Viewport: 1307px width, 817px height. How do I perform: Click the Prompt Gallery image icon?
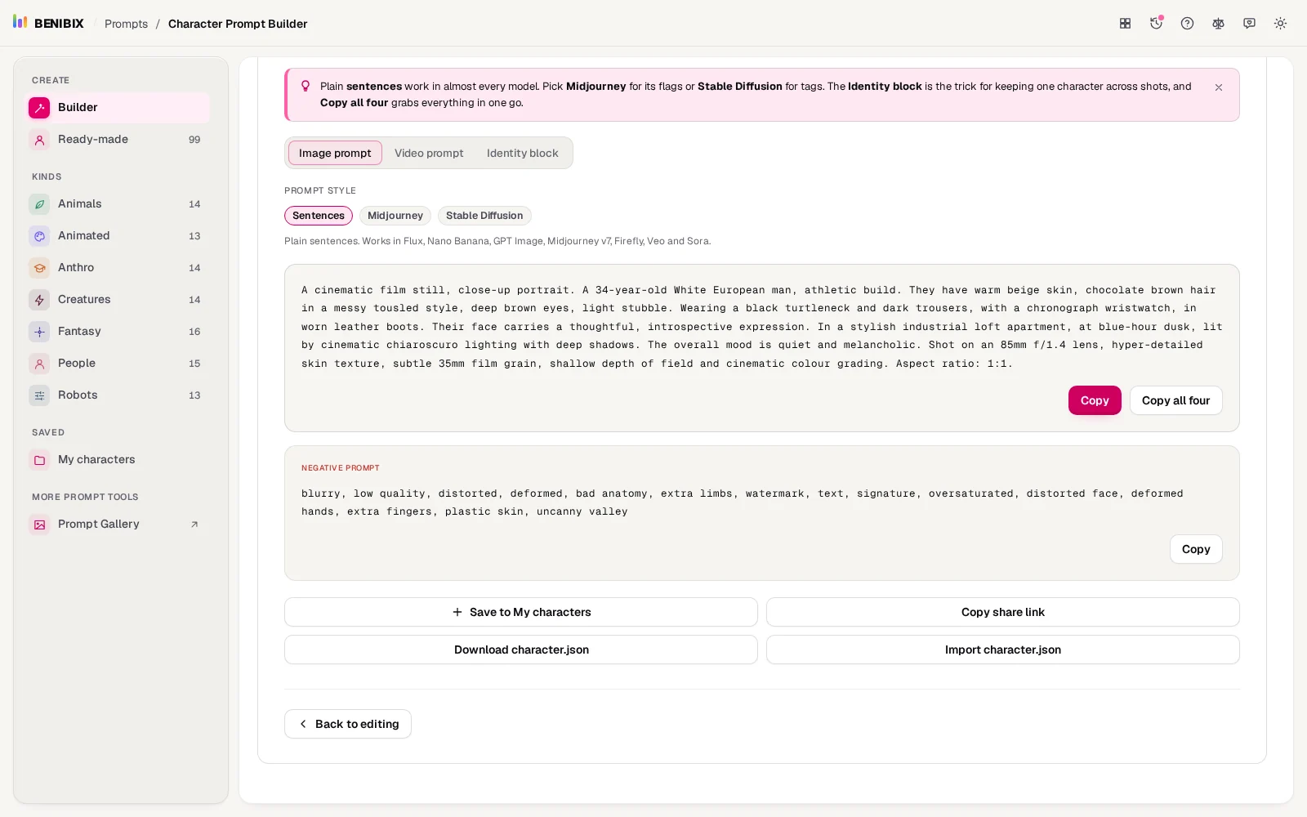click(x=39, y=525)
